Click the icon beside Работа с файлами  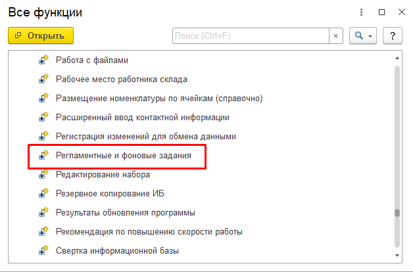[x=43, y=60]
